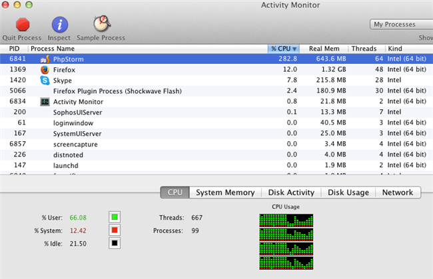Screen dimensions: 433x279
Task: Click the Activity Monitor icon in the list
Action: 45,102
